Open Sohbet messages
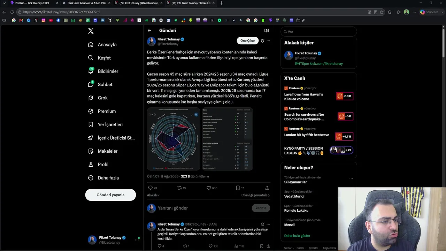This screenshot has height=251, width=446. (x=100, y=84)
